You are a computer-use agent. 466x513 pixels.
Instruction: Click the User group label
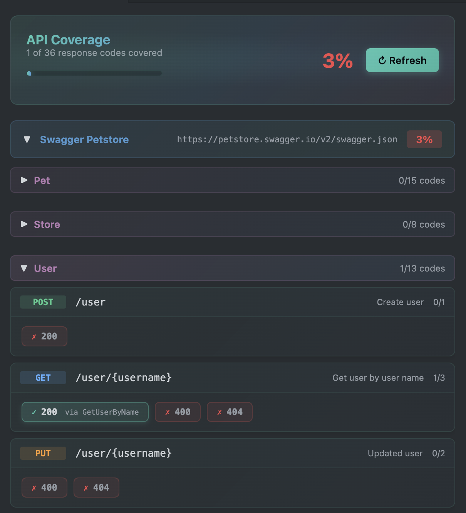coord(45,268)
